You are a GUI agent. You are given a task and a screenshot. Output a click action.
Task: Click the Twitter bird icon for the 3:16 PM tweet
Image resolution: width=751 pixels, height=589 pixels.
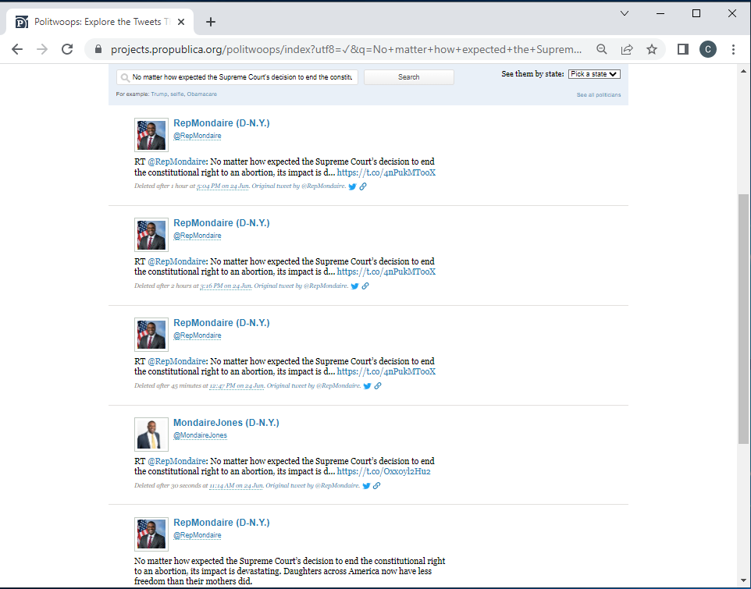355,286
